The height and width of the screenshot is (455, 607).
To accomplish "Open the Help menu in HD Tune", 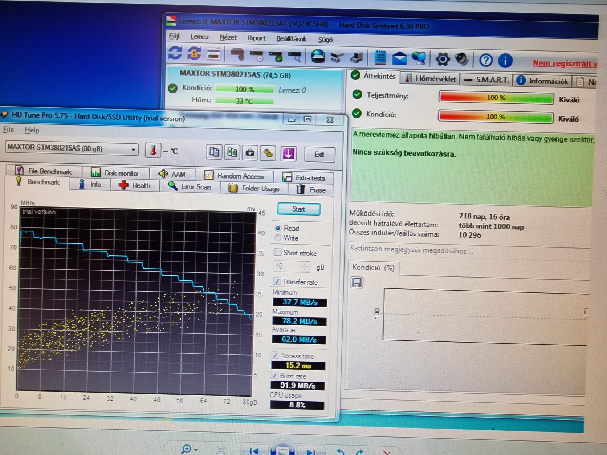I will coord(32,130).
